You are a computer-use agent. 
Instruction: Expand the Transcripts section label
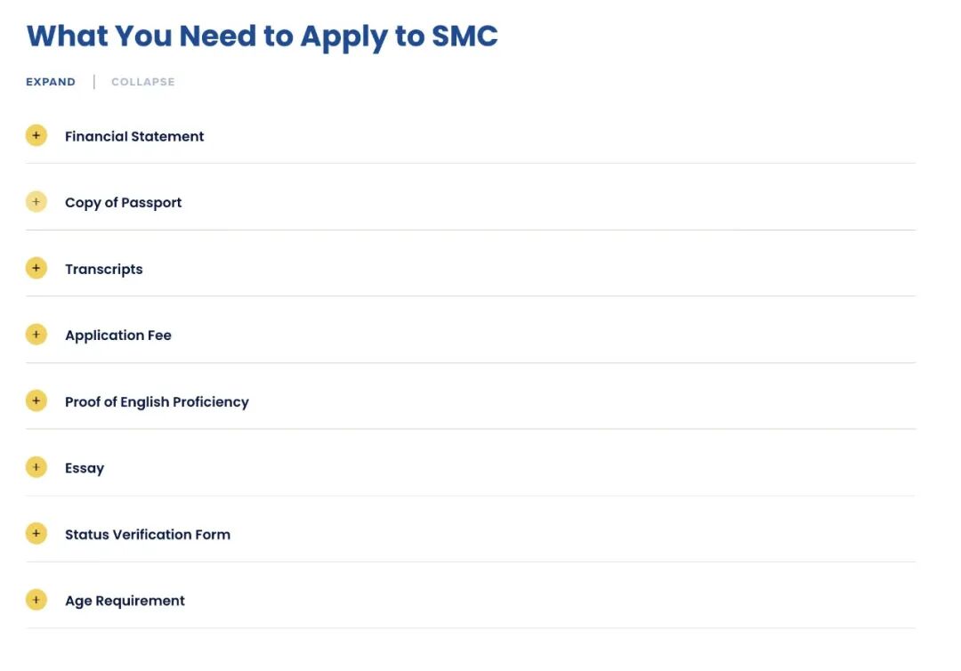[x=103, y=269]
